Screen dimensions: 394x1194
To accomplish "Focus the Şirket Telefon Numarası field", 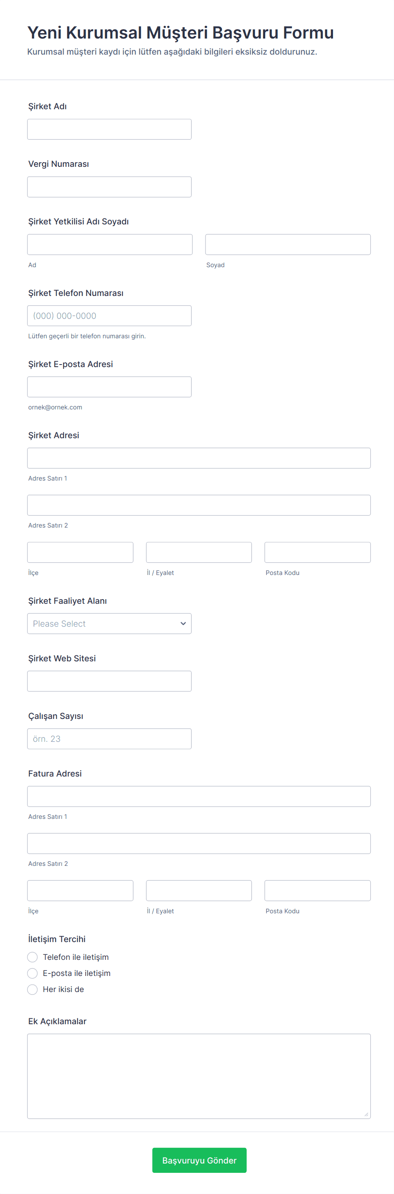I will click(109, 316).
